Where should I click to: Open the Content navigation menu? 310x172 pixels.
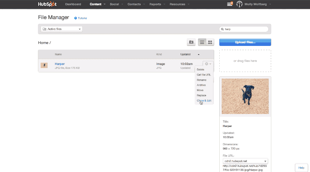[x=96, y=4]
